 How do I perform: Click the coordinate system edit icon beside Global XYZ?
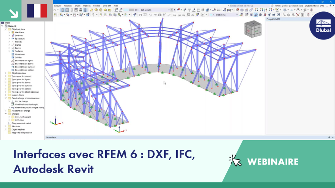[x=241, y=15]
